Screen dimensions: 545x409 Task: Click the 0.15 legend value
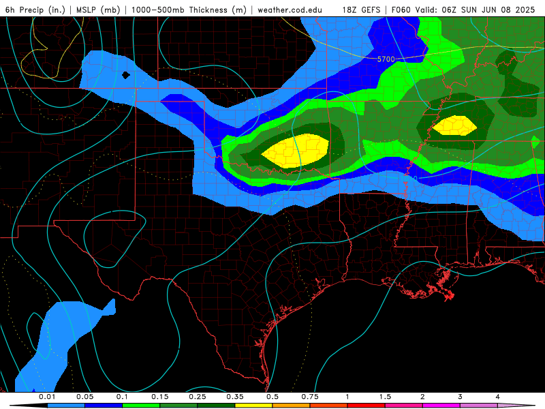pos(160,397)
